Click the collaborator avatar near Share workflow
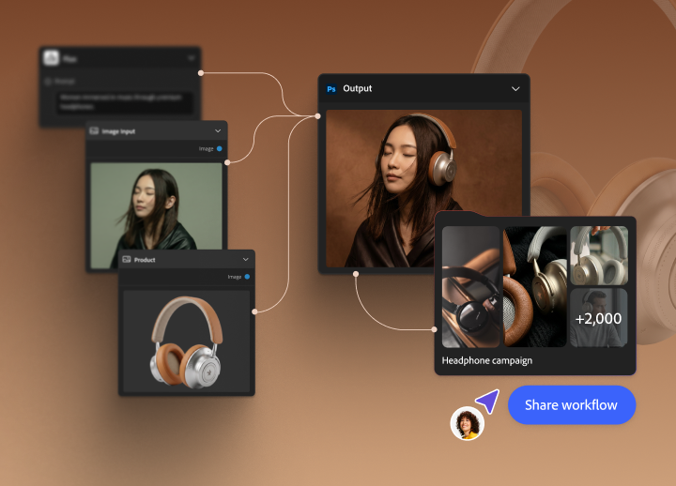The width and height of the screenshot is (676, 486). point(468,423)
